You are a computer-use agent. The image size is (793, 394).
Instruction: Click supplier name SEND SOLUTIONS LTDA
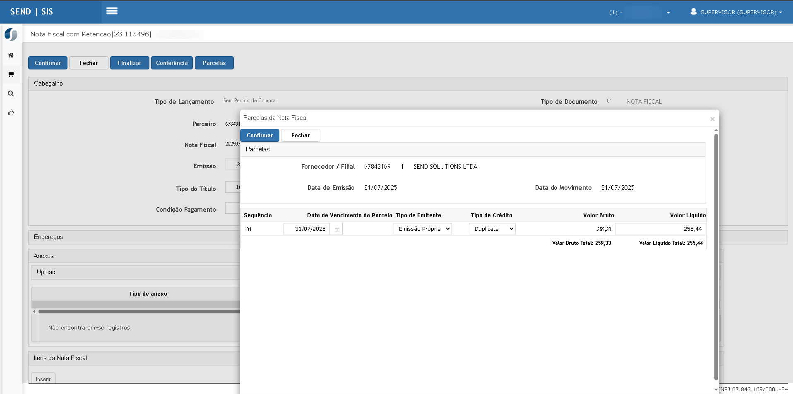pos(445,167)
